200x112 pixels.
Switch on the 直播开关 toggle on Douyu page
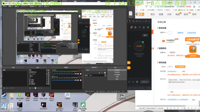pyautogui.click(x=170, y=33)
